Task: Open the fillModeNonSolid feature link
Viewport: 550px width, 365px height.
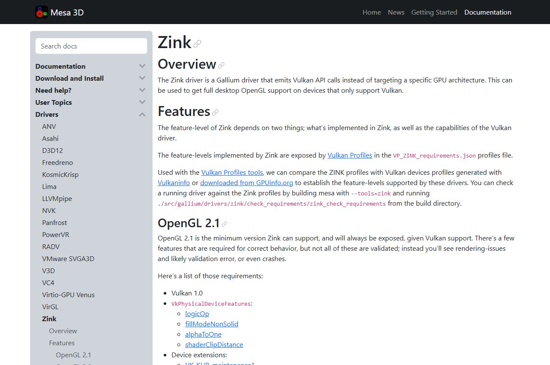Action: [x=212, y=324]
